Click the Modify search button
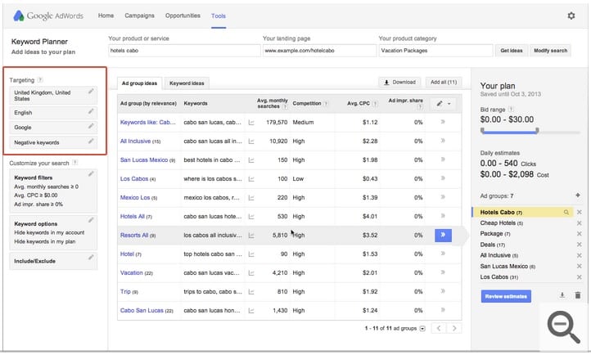Image resolution: width=591 pixels, height=355 pixels. click(550, 51)
